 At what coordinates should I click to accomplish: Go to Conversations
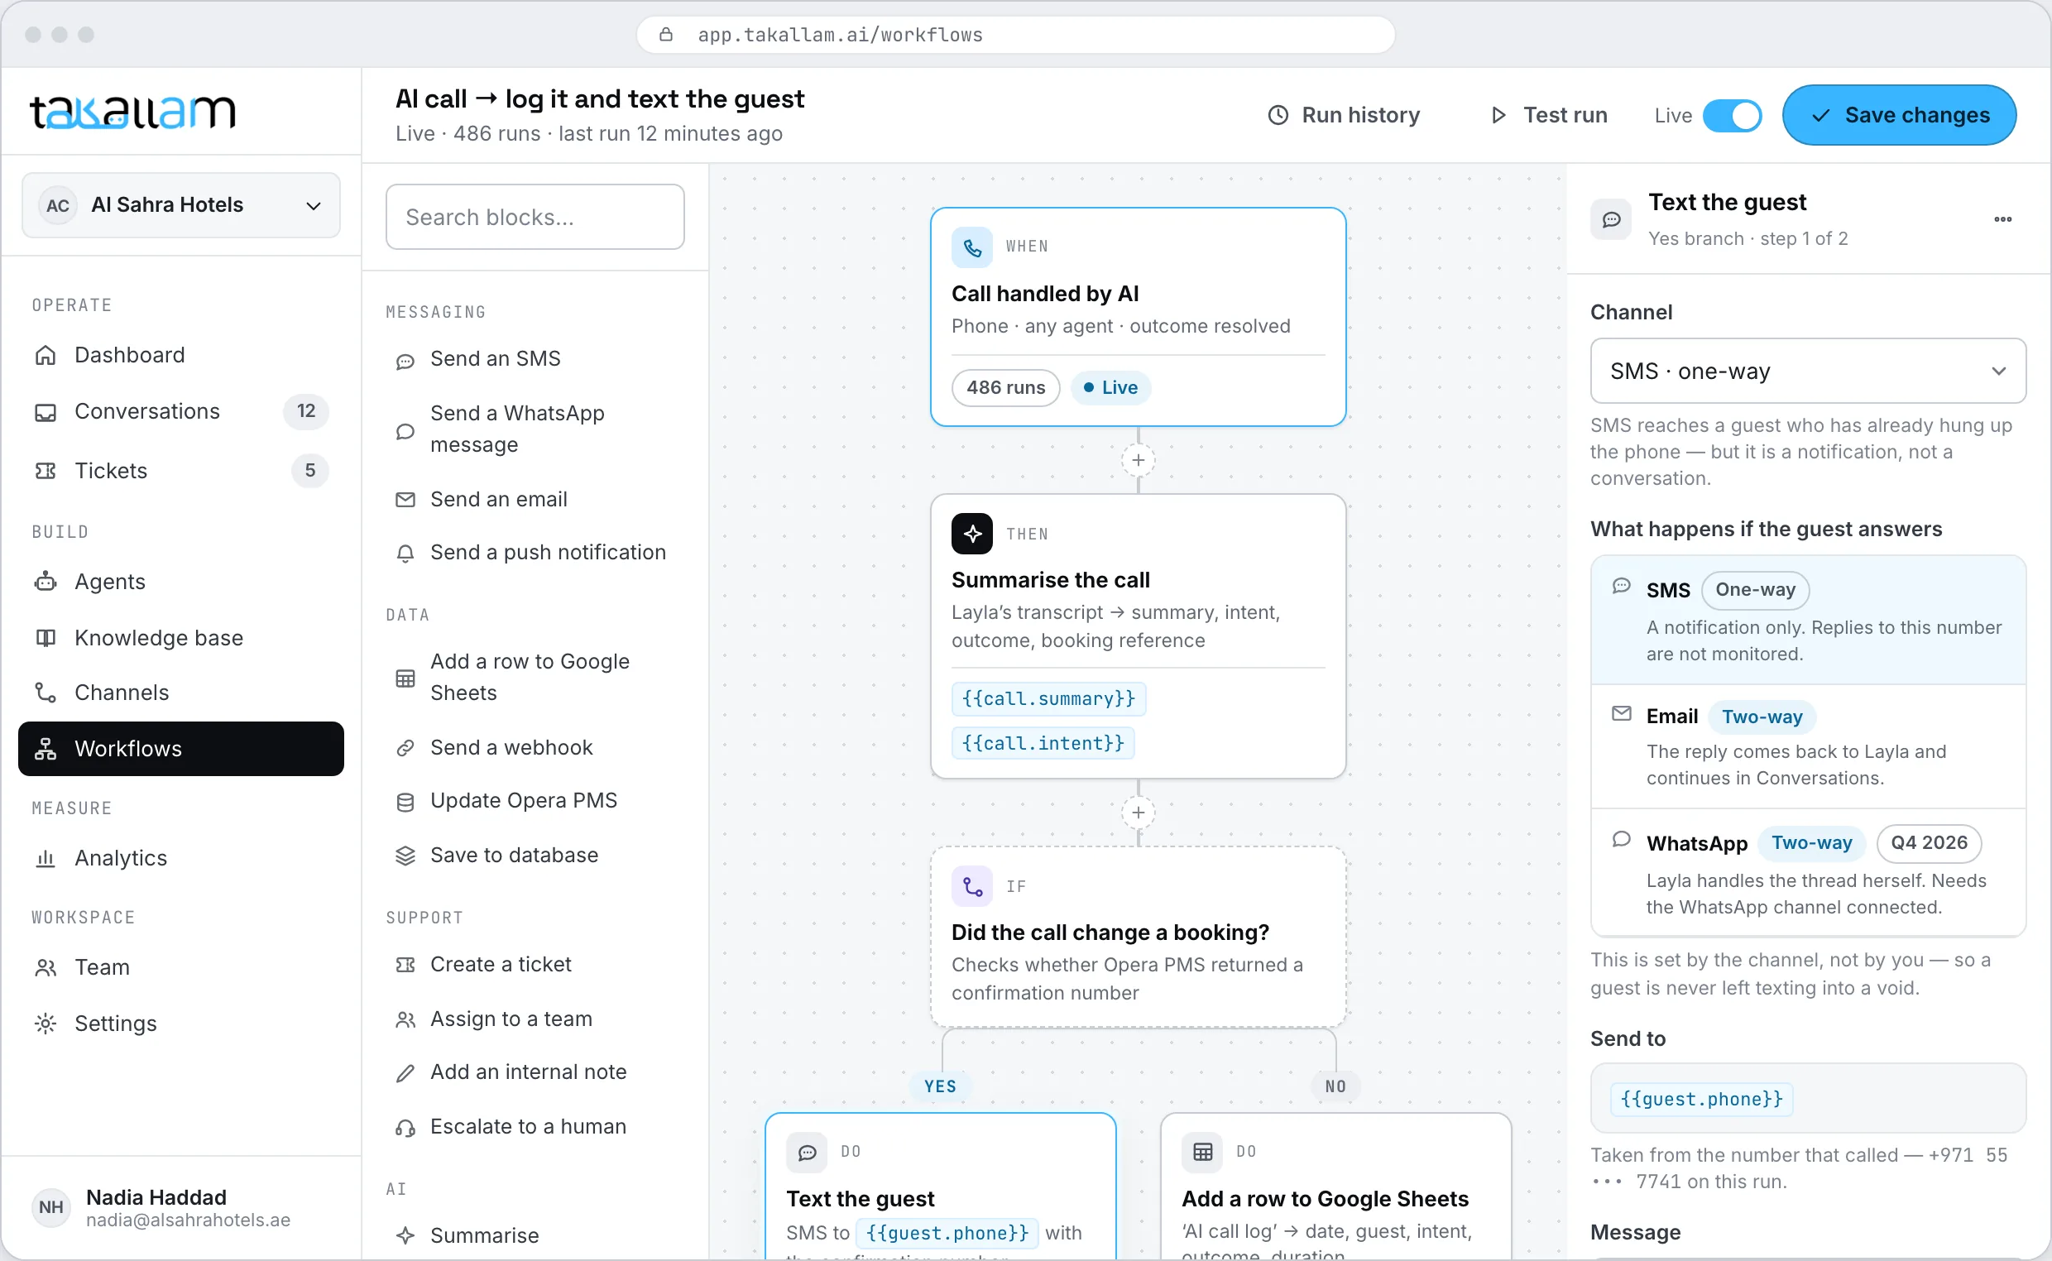[181, 411]
